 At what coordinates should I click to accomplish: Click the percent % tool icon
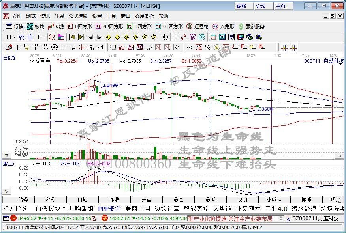(208, 47)
